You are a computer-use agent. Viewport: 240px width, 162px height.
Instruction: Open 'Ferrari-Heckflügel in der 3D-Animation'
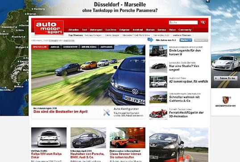(186, 114)
